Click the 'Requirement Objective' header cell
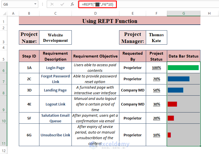 tap(95, 56)
